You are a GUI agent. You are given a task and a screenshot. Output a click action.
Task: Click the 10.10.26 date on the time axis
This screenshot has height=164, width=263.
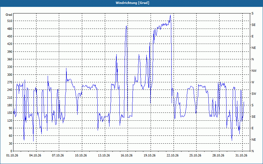(x=81, y=155)
